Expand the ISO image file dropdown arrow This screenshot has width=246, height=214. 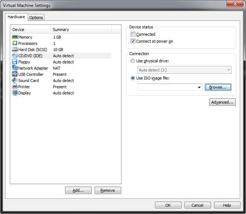pyautogui.click(x=199, y=87)
